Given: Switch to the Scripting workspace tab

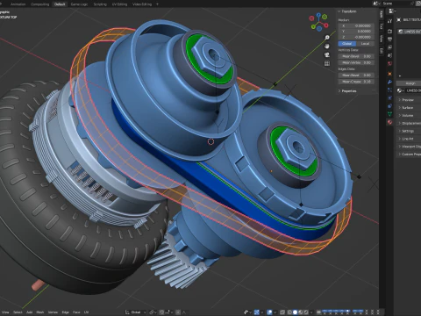Looking at the screenshot, I should (100, 4).
